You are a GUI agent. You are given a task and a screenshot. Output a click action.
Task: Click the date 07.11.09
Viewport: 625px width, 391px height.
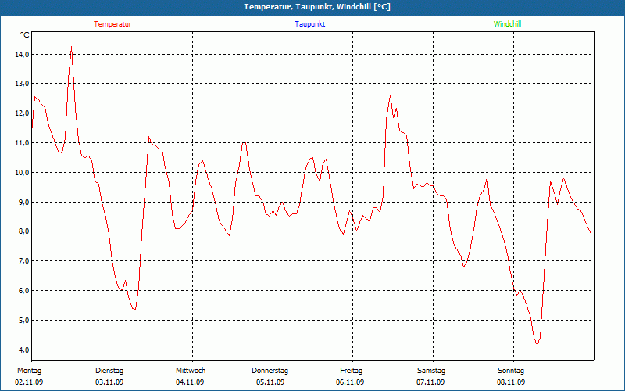(430, 382)
